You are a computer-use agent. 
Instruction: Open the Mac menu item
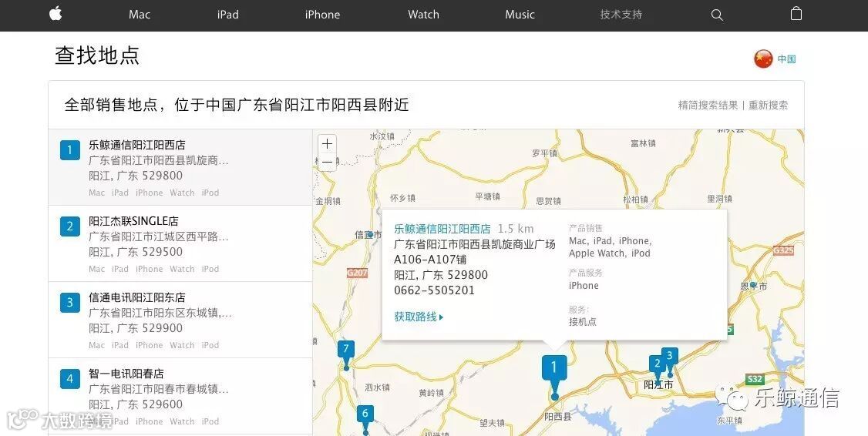coord(140,15)
